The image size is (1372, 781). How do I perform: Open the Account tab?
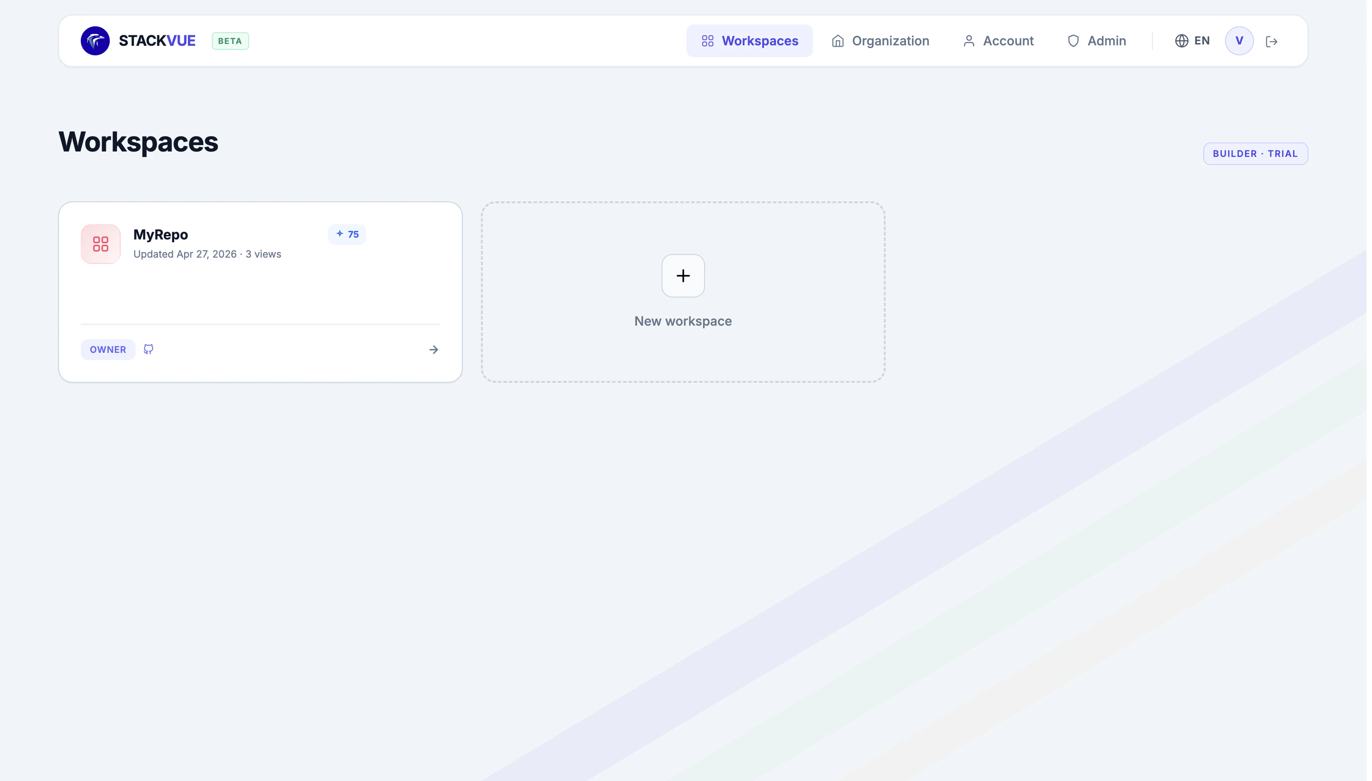click(x=998, y=41)
